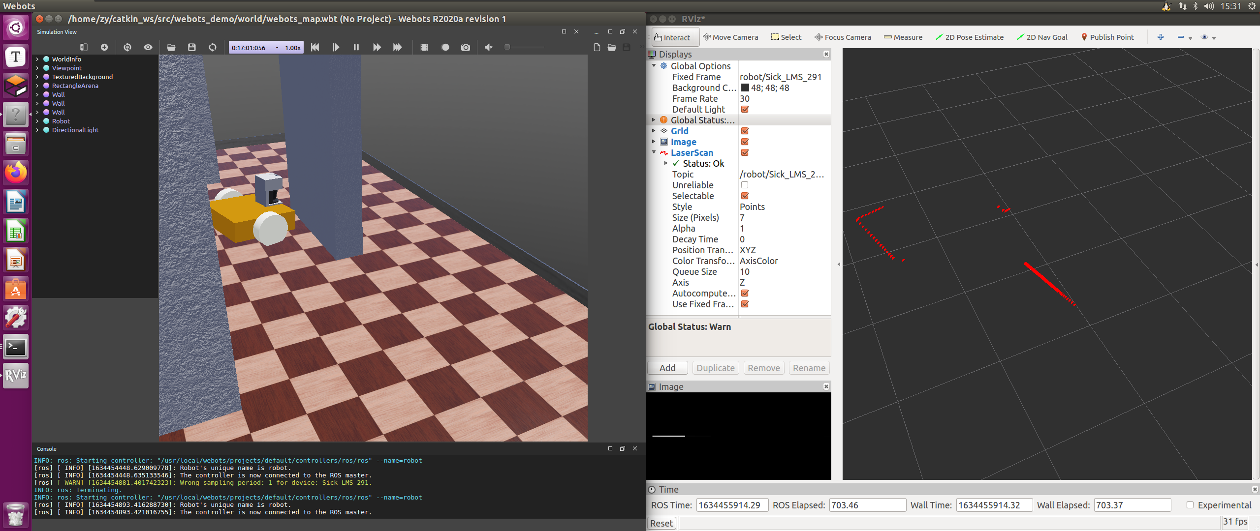
Task: Uncheck the Grid display checkbox
Action: click(745, 131)
